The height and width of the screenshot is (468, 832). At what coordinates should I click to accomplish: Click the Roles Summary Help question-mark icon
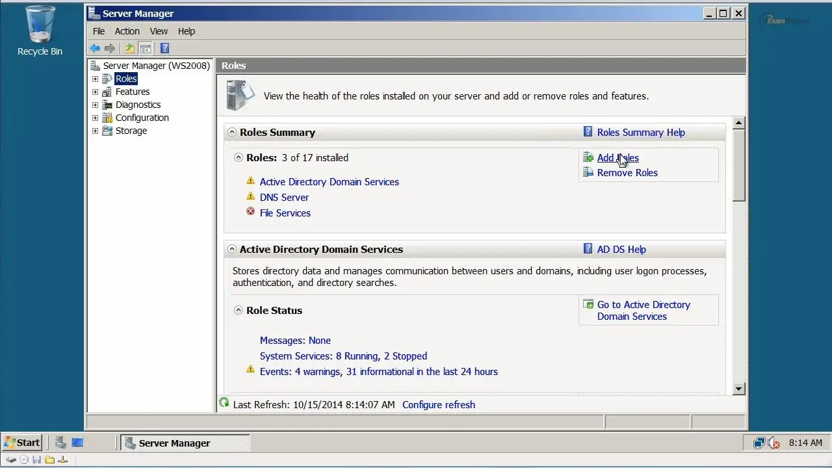[x=588, y=132]
